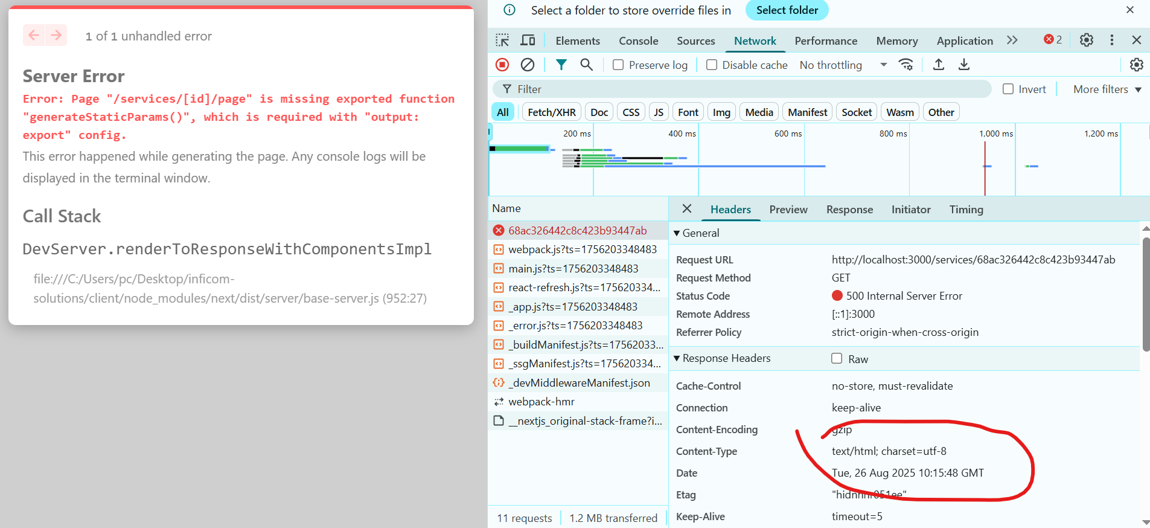Click the inspect element picker icon
Image resolution: width=1150 pixels, height=528 pixels.
pyautogui.click(x=502, y=40)
